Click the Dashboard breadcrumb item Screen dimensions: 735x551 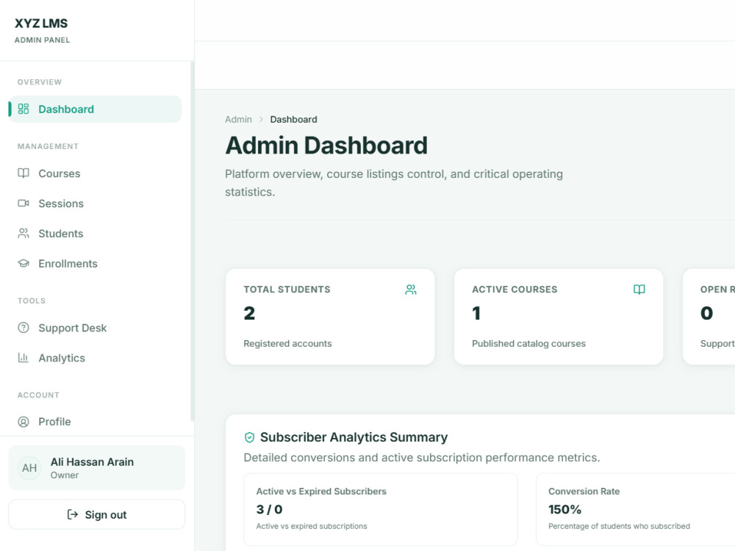click(x=293, y=120)
